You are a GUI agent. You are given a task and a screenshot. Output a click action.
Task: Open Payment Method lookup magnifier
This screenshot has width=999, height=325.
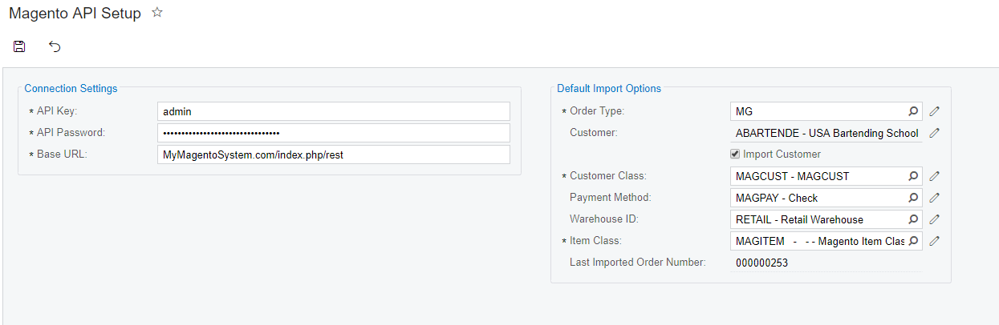coord(913,198)
